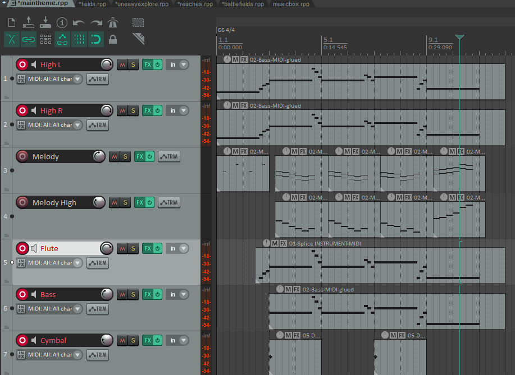This screenshot has width=515, height=375.
Task: Toggle the repeat/loop toolbar icon
Action: [96, 40]
